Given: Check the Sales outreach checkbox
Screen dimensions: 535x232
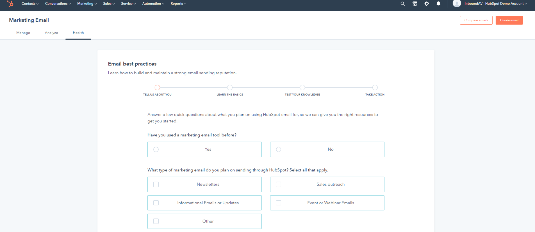Looking at the screenshot, I should 279,184.
